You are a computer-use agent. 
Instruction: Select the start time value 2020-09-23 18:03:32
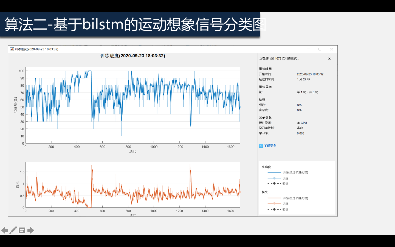310,74
